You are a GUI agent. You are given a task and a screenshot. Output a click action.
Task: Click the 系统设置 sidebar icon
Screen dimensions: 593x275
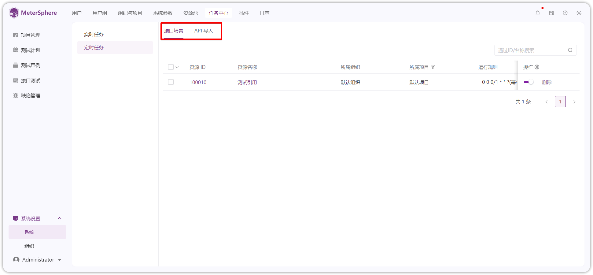coord(16,218)
